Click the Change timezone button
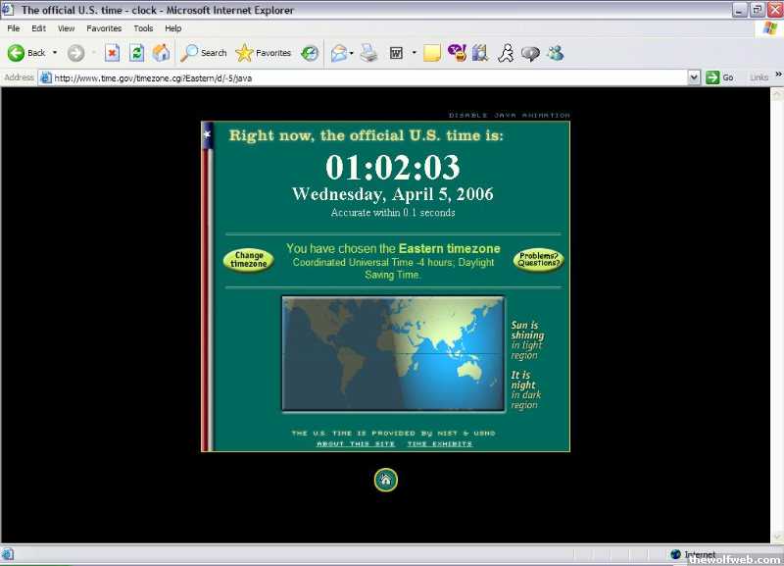Viewport: 784px width, 566px height. click(x=249, y=260)
